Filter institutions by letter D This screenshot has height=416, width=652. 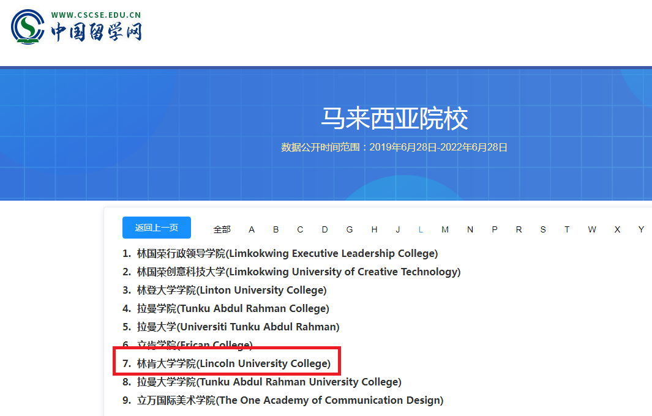[x=324, y=229]
